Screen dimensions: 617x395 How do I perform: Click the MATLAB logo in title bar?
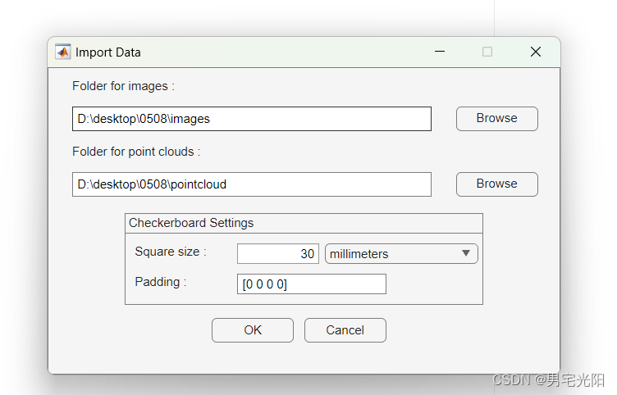pos(63,52)
